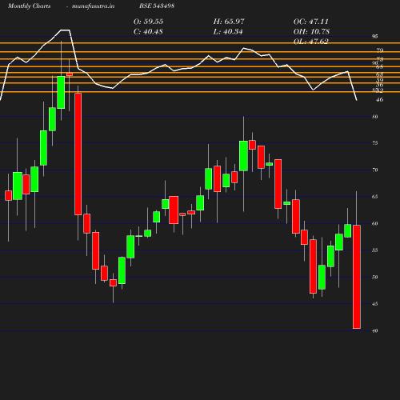Click the 65 price axis label
400x400 pixels.
[x=375, y=197]
